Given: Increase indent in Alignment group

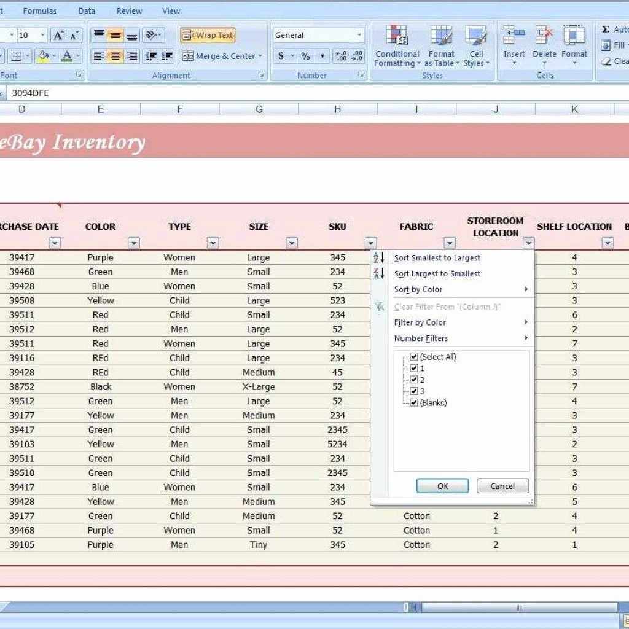Looking at the screenshot, I should tap(167, 56).
